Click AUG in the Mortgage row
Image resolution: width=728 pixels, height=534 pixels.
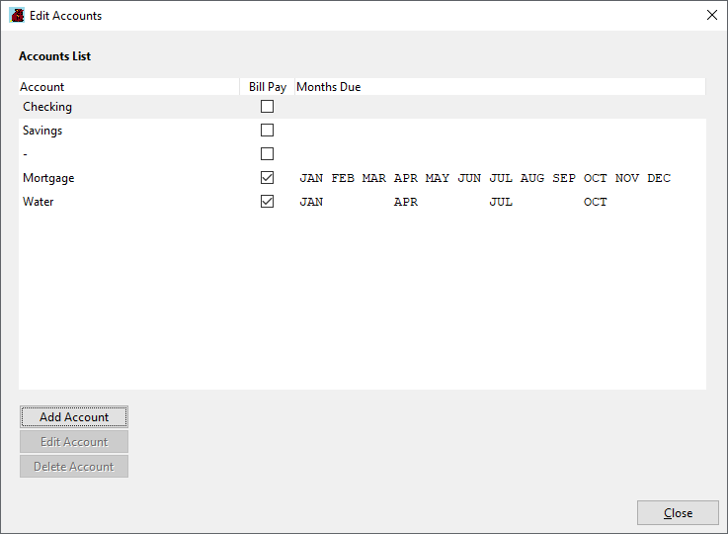[x=532, y=178]
